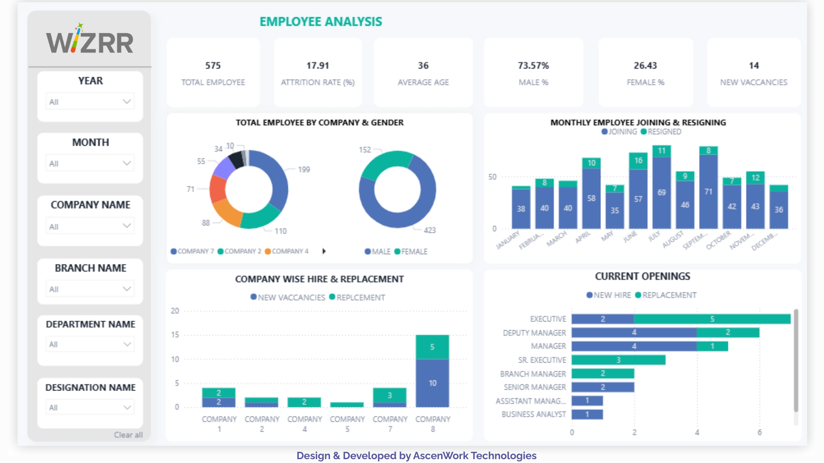
Task: Expand the YEAR filter dropdown
Action: tap(127, 102)
